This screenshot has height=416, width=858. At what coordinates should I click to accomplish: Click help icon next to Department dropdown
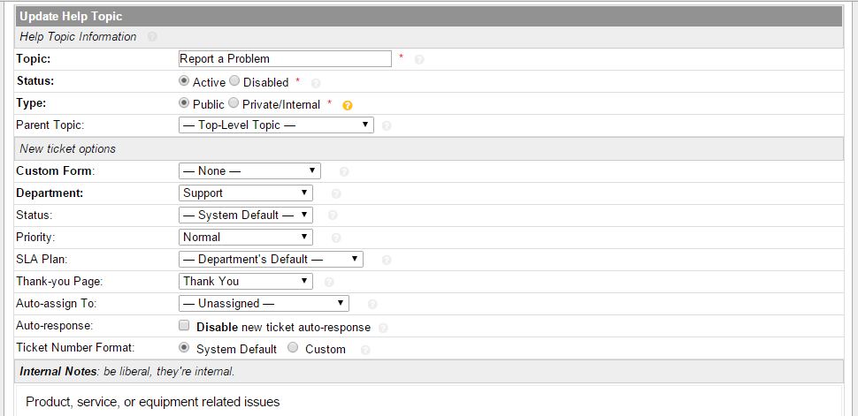[x=337, y=194]
